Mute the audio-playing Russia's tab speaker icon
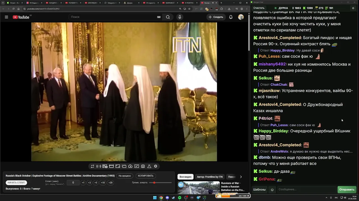This screenshot has width=359, height=201. [213, 3]
